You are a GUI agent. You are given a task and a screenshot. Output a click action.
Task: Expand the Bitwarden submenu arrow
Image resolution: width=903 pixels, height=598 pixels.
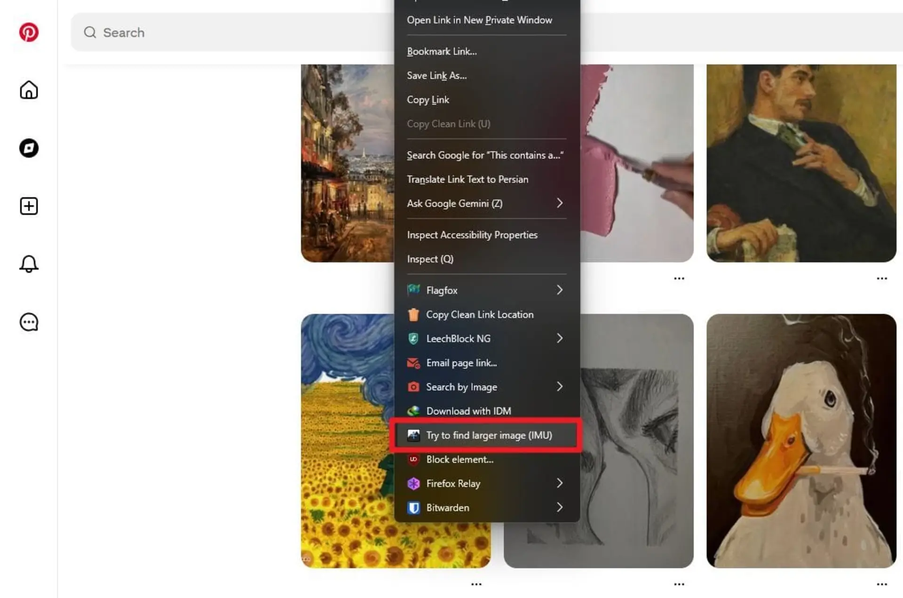click(x=560, y=507)
